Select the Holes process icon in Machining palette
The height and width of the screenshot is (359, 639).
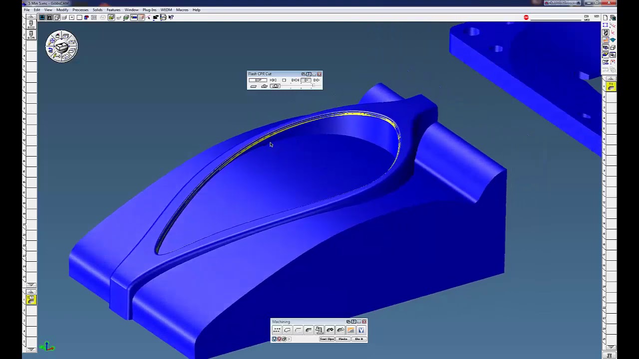point(276,330)
